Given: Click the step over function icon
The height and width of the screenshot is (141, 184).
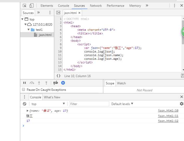Looking at the screenshot, I should (x=32, y=83).
